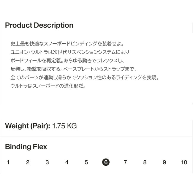Screen dimensions: 193x193
Task: Click the highlighted flex rating 6 circle
Action: (106, 162)
